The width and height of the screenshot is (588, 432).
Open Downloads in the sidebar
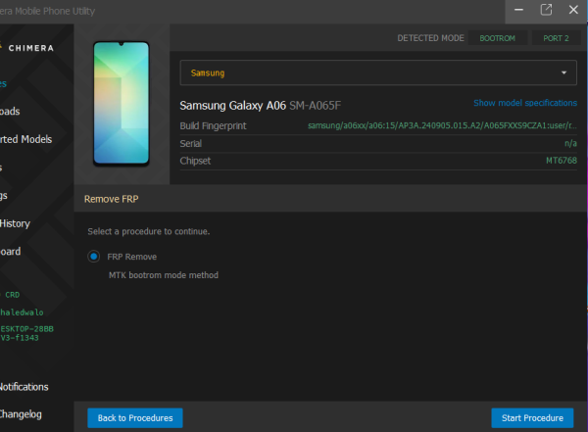coord(10,112)
